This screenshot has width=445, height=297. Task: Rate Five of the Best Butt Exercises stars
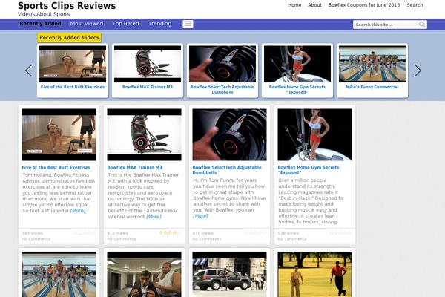(x=85, y=232)
